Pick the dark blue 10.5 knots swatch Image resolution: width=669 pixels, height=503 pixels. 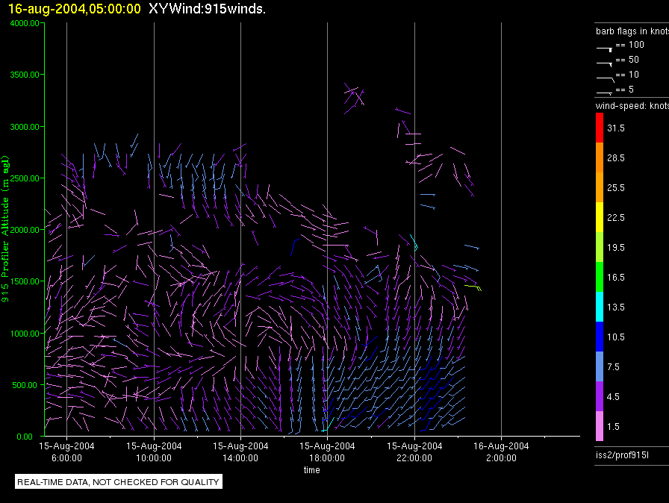[600, 337]
